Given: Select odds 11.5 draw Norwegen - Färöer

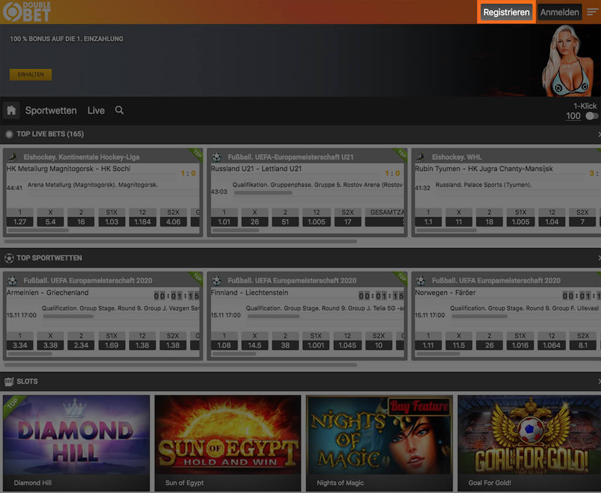Looking at the screenshot, I should tap(459, 346).
